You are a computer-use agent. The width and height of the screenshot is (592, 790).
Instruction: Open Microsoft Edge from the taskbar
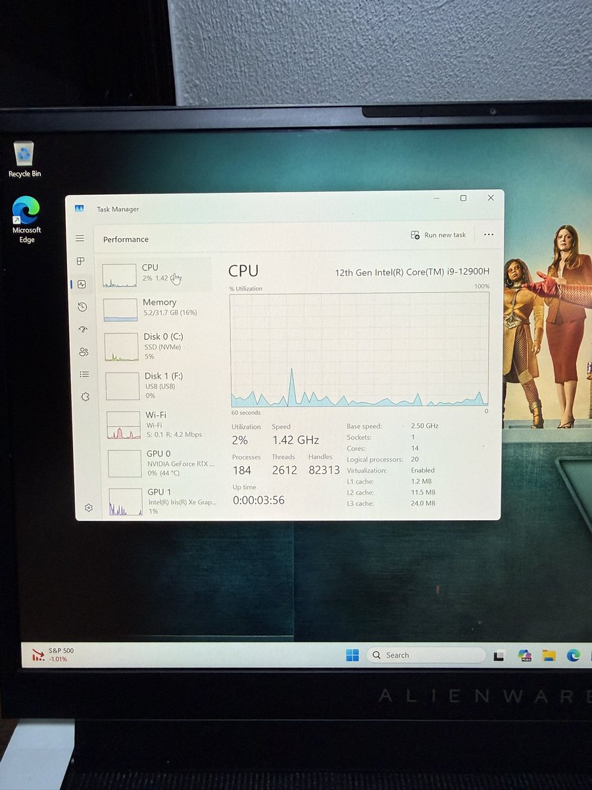(574, 655)
